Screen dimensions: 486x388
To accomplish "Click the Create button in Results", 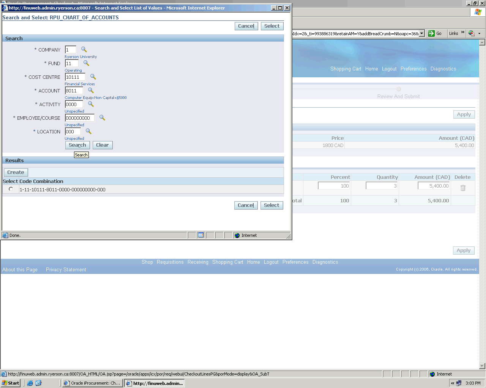I will [x=16, y=172].
